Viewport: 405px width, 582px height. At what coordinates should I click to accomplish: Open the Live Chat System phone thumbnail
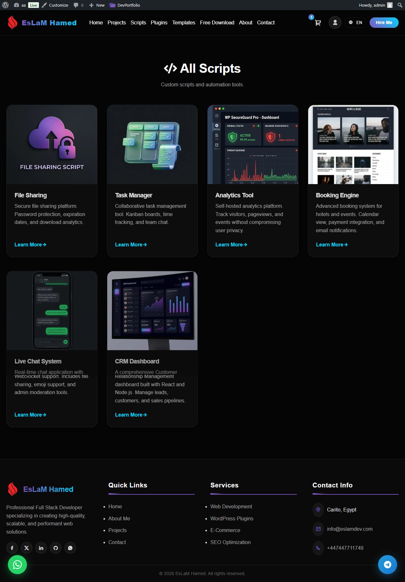[52, 311]
